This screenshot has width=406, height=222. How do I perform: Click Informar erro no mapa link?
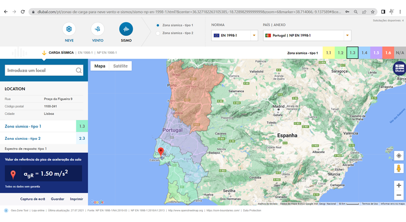coord(393,204)
